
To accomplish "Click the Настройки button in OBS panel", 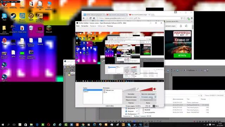I will click(x=131, y=94).
